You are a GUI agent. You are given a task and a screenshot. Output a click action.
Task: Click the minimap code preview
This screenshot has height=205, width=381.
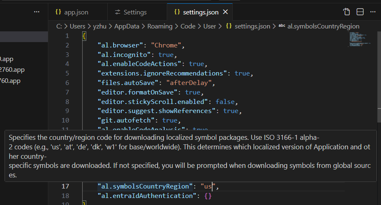pos(358,39)
